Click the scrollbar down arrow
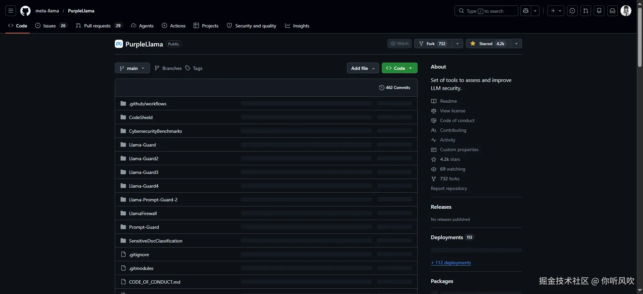 tap(640, 290)
